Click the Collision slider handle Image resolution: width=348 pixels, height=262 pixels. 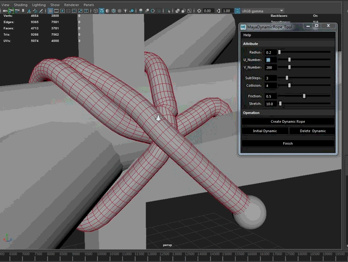tap(290, 85)
